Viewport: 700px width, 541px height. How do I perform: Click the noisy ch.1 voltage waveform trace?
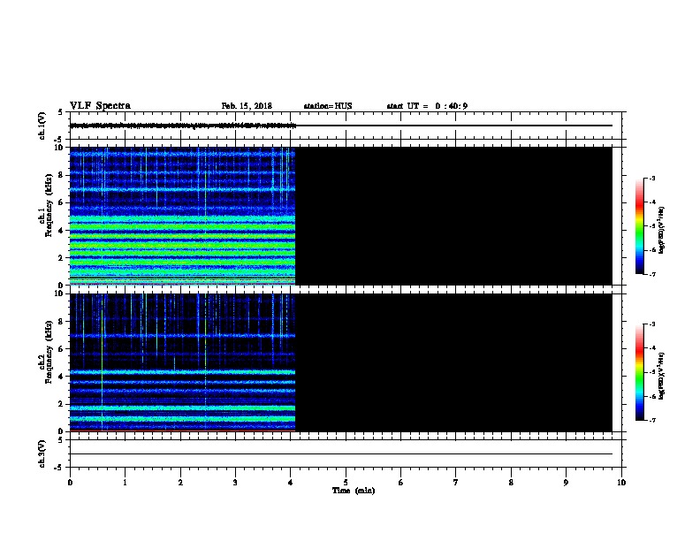[x=183, y=126]
